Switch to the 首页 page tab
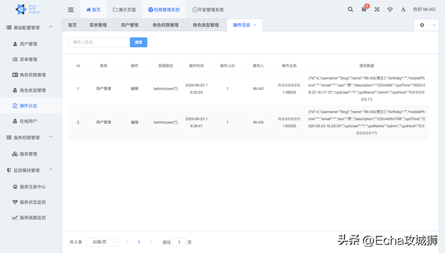445x253 pixels. [x=72, y=25]
